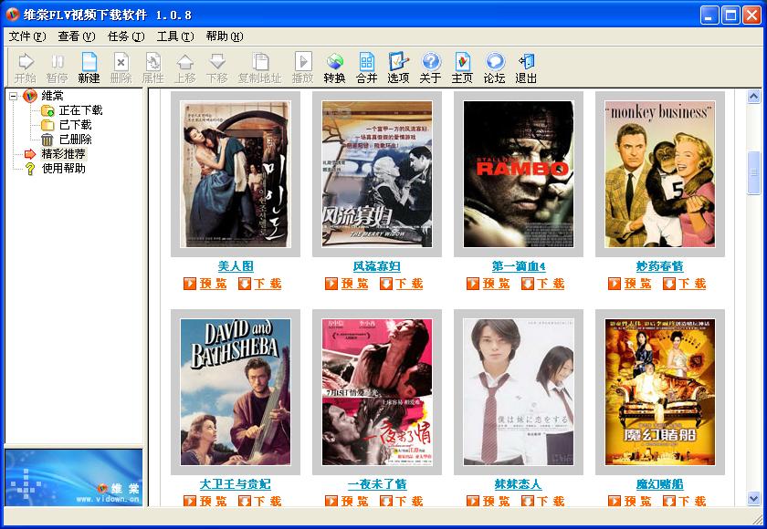
Task: Open the 任务(T) menu
Action: click(x=126, y=36)
